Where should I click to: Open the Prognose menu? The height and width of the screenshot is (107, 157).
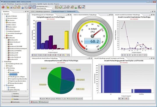tap(57, 4)
